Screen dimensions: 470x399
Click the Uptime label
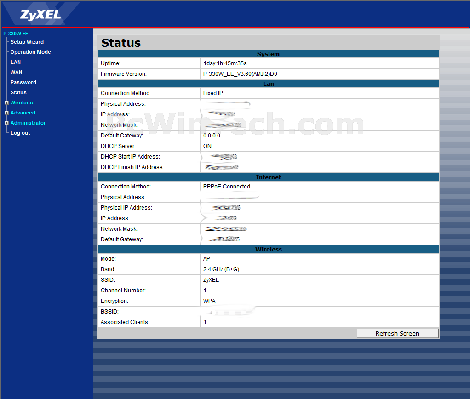[x=111, y=63]
